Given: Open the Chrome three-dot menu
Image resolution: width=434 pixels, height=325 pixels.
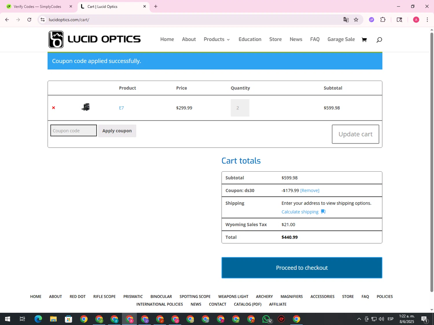Looking at the screenshot, I should click(427, 20).
